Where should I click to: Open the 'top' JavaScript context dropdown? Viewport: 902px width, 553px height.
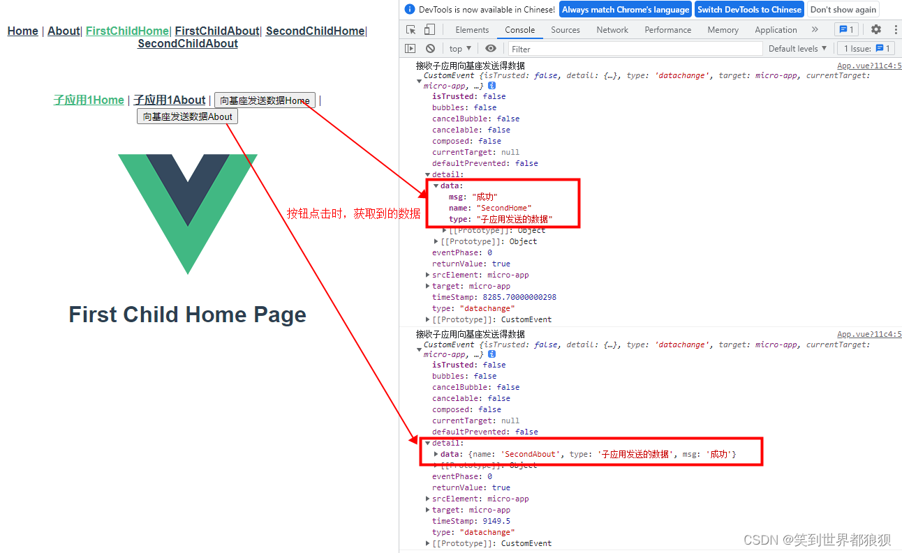[x=460, y=49]
